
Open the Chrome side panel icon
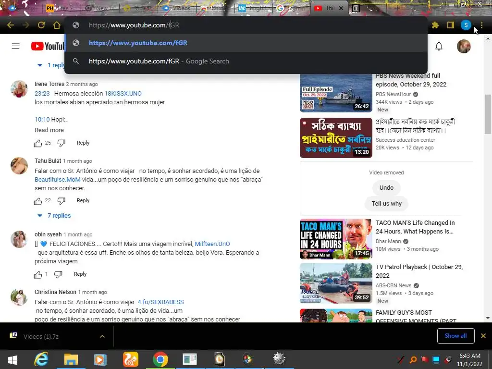pos(451,25)
